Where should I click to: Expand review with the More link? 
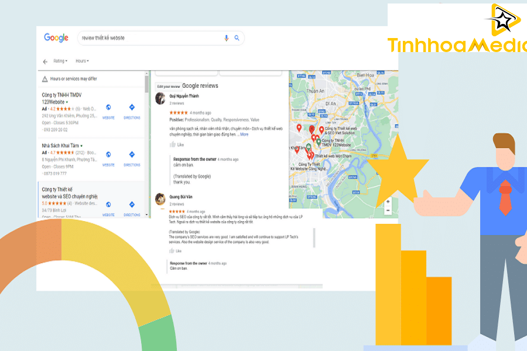click(244, 135)
